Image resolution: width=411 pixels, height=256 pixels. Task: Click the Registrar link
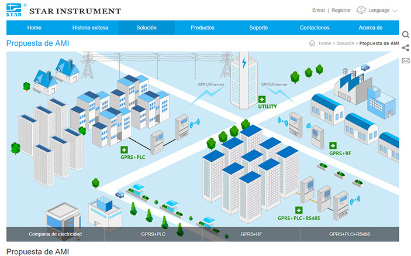341,10
